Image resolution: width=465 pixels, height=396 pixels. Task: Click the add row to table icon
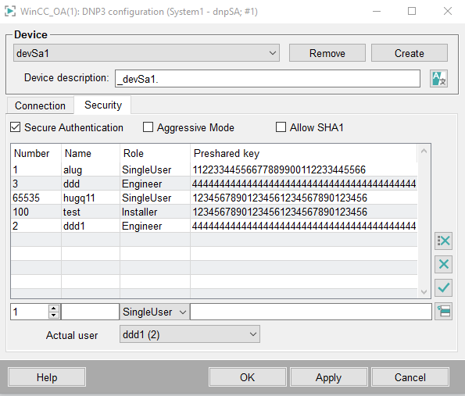click(443, 311)
